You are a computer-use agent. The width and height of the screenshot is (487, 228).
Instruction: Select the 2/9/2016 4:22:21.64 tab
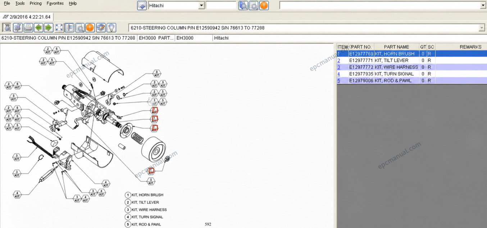coord(27,17)
